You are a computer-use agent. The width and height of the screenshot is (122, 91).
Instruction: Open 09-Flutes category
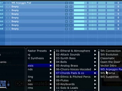click(76, 80)
